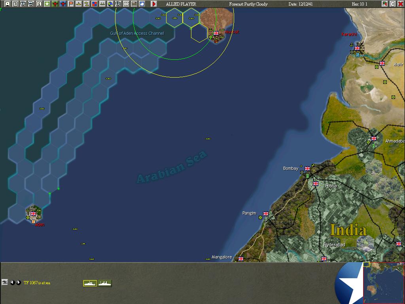Screen dimensions: 405x304
Task: Select the British flag near Malir
Action: pyautogui.click(x=382, y=63)
